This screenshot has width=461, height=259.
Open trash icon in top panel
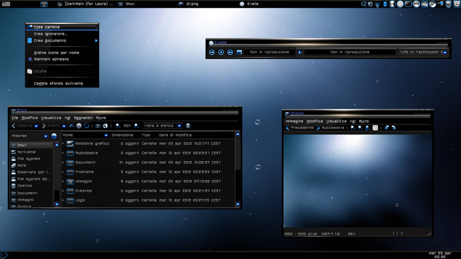tap(448, 4)
